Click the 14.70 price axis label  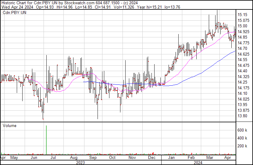tap(242, 48)
